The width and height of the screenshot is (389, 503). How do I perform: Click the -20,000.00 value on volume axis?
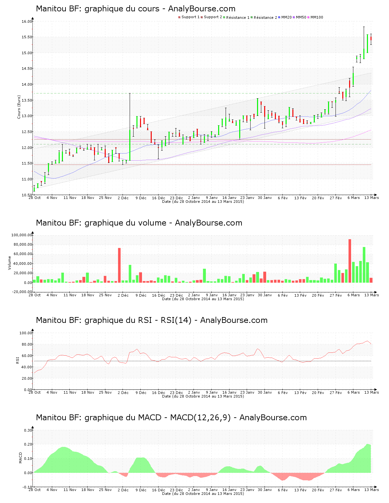pos(21,292)
